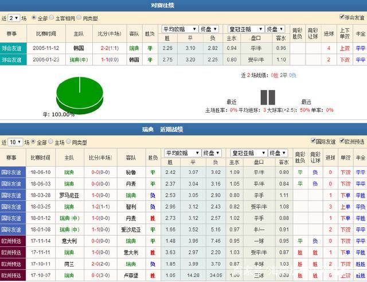
Task: Click the 欧洲预选 tag for 17-11-14 match
Action: tap(12, 241)
